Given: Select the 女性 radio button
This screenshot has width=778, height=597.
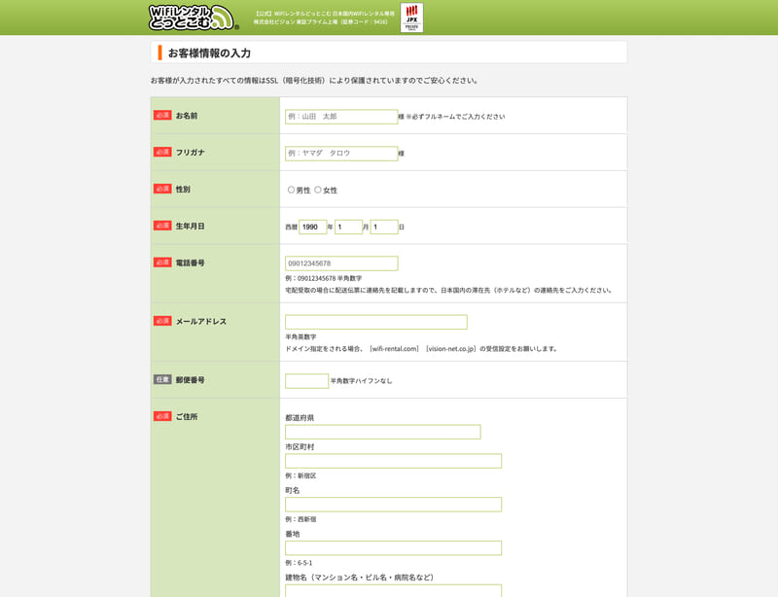Looking at the screenshot, I should tap(318, 190).
